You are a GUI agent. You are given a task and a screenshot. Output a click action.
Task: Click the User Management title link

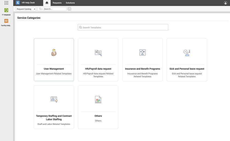click(54, 69)
